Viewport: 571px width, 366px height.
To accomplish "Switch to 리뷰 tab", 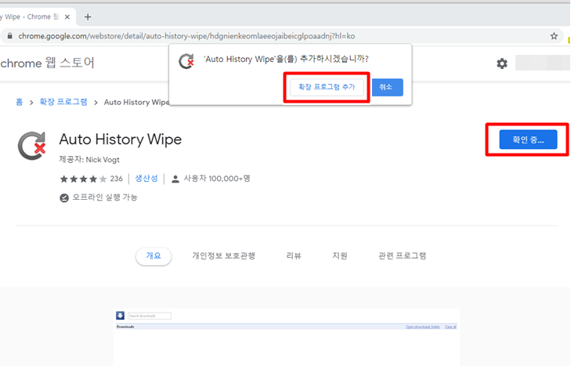I will [x=294, y=256].
